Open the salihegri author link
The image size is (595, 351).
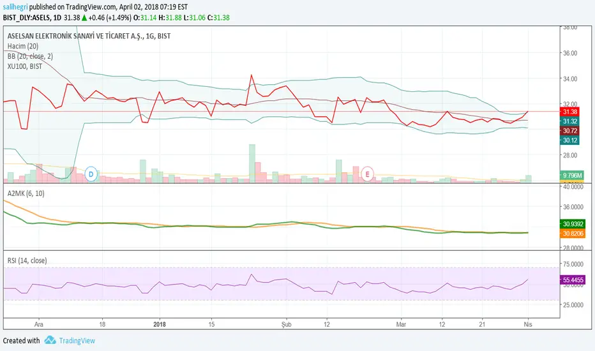tap(15, 7)
